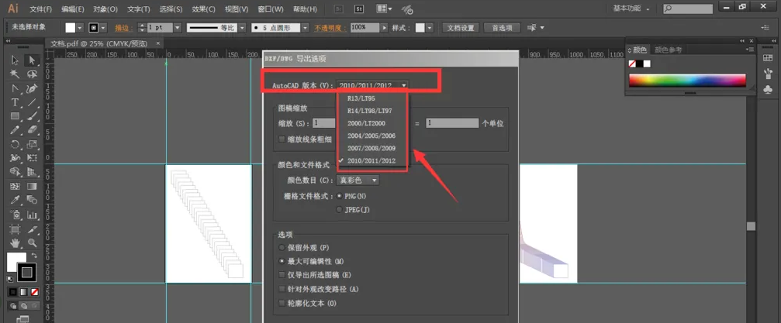The height and width of the screenshot is (323, 781).
Task: Open the 文件(F) menu
Action: coord(41,9)
